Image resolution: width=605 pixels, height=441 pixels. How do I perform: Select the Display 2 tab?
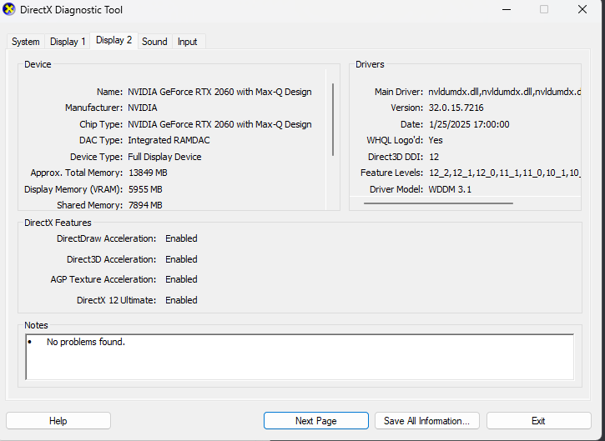113,40
